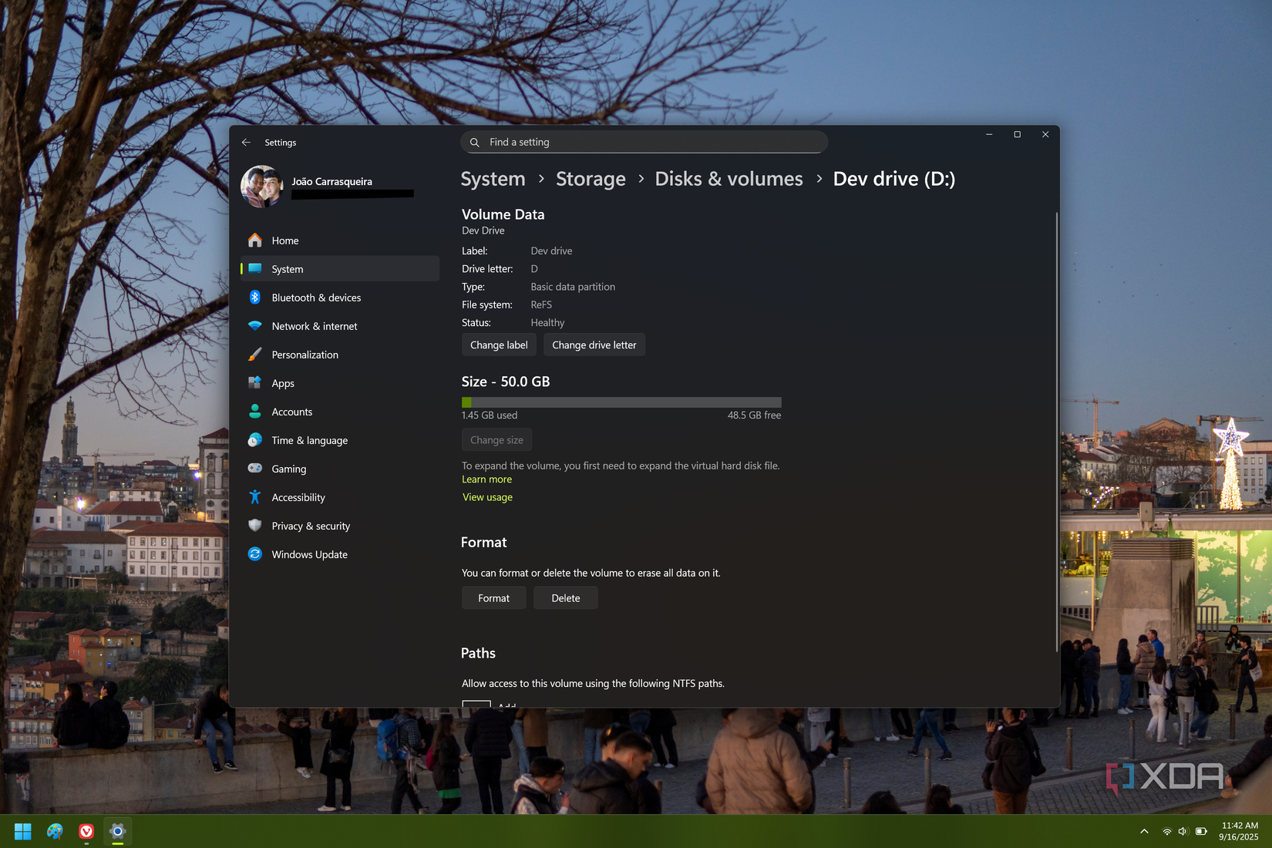Launch Vivaldi from the taskbar
This screenshot has height=848, width=1272.
tap(86, 831)
